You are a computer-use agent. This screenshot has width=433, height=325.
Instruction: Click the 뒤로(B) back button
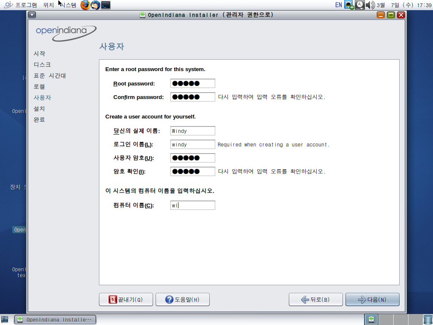(x=315, y=300)
